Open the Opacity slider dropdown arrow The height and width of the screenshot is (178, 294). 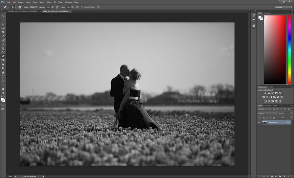point(53,7)
